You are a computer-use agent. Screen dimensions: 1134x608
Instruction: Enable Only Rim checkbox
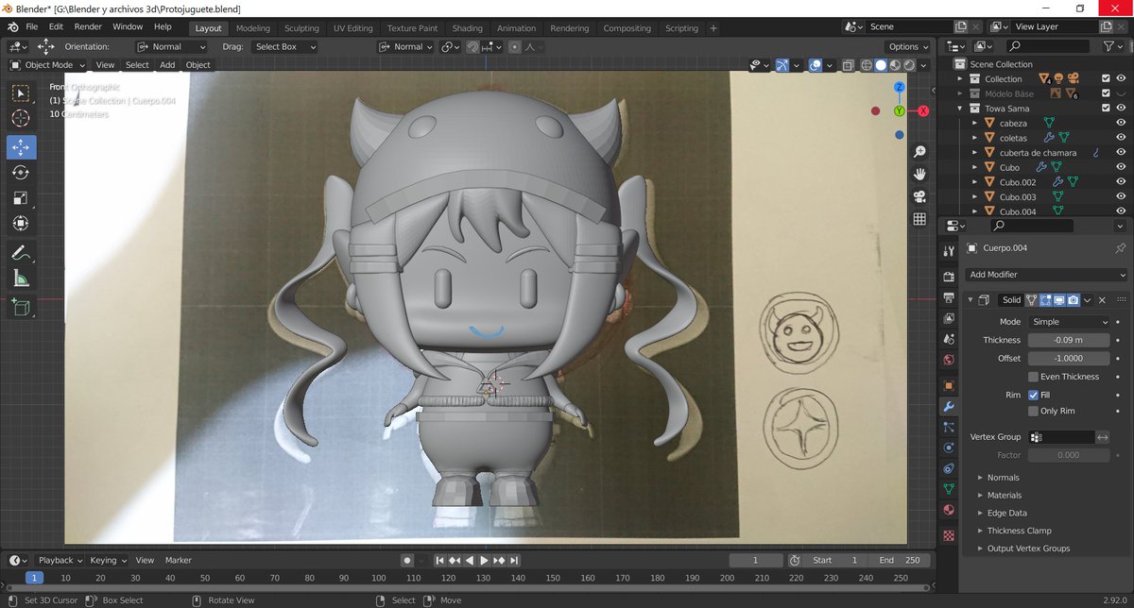pos(1033,411)
